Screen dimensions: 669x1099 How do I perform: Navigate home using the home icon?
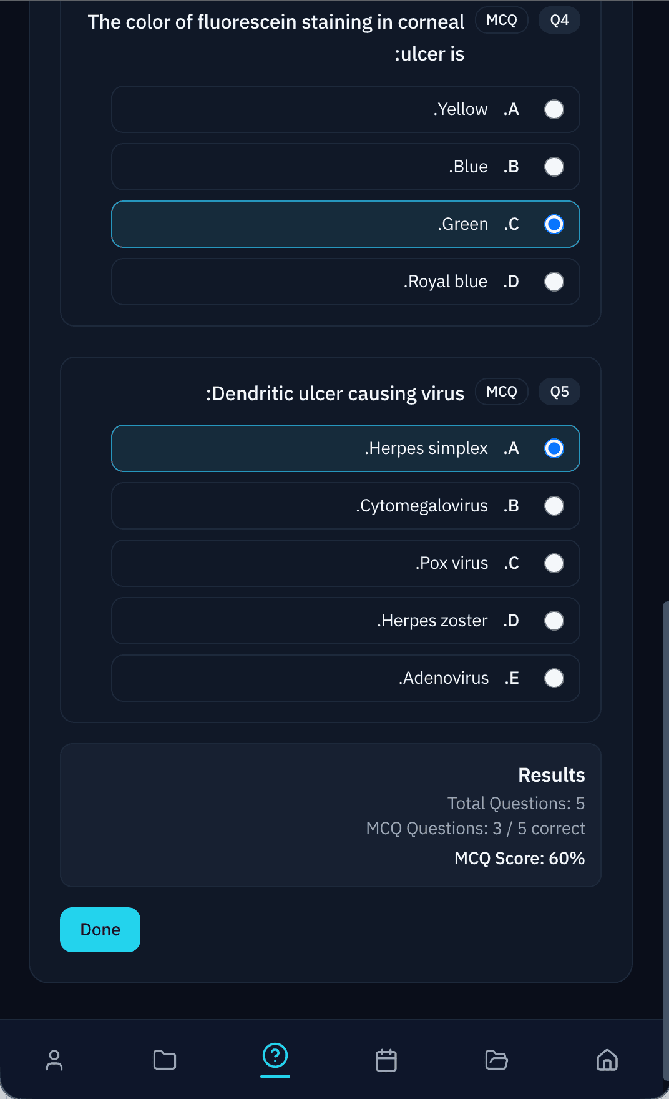[606, 1060]
